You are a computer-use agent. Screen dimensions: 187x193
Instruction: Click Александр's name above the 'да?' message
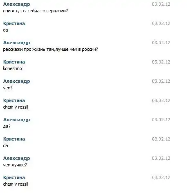coord(16,120)
